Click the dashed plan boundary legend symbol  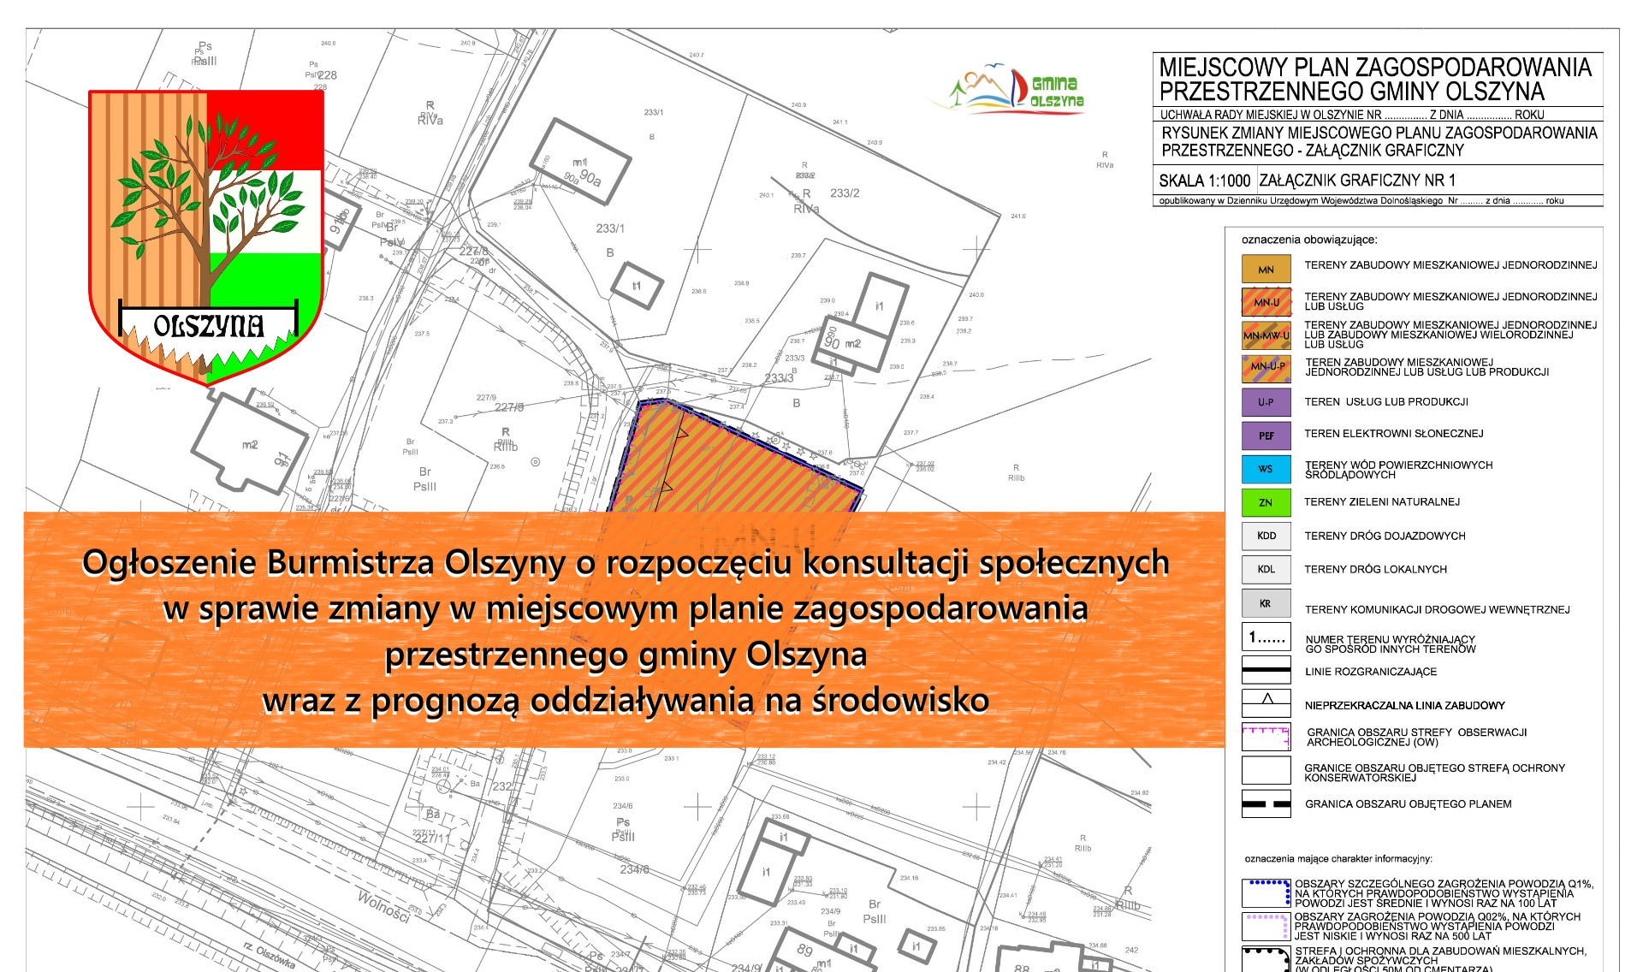tap(1266, 803)
